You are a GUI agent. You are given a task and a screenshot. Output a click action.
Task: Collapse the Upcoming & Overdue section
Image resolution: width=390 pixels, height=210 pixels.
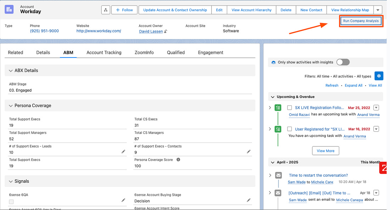click(273, 97)
